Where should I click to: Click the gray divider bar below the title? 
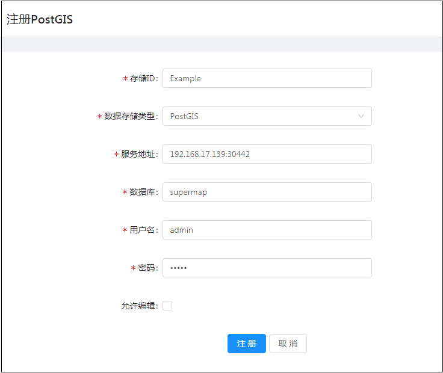point(221,45)
